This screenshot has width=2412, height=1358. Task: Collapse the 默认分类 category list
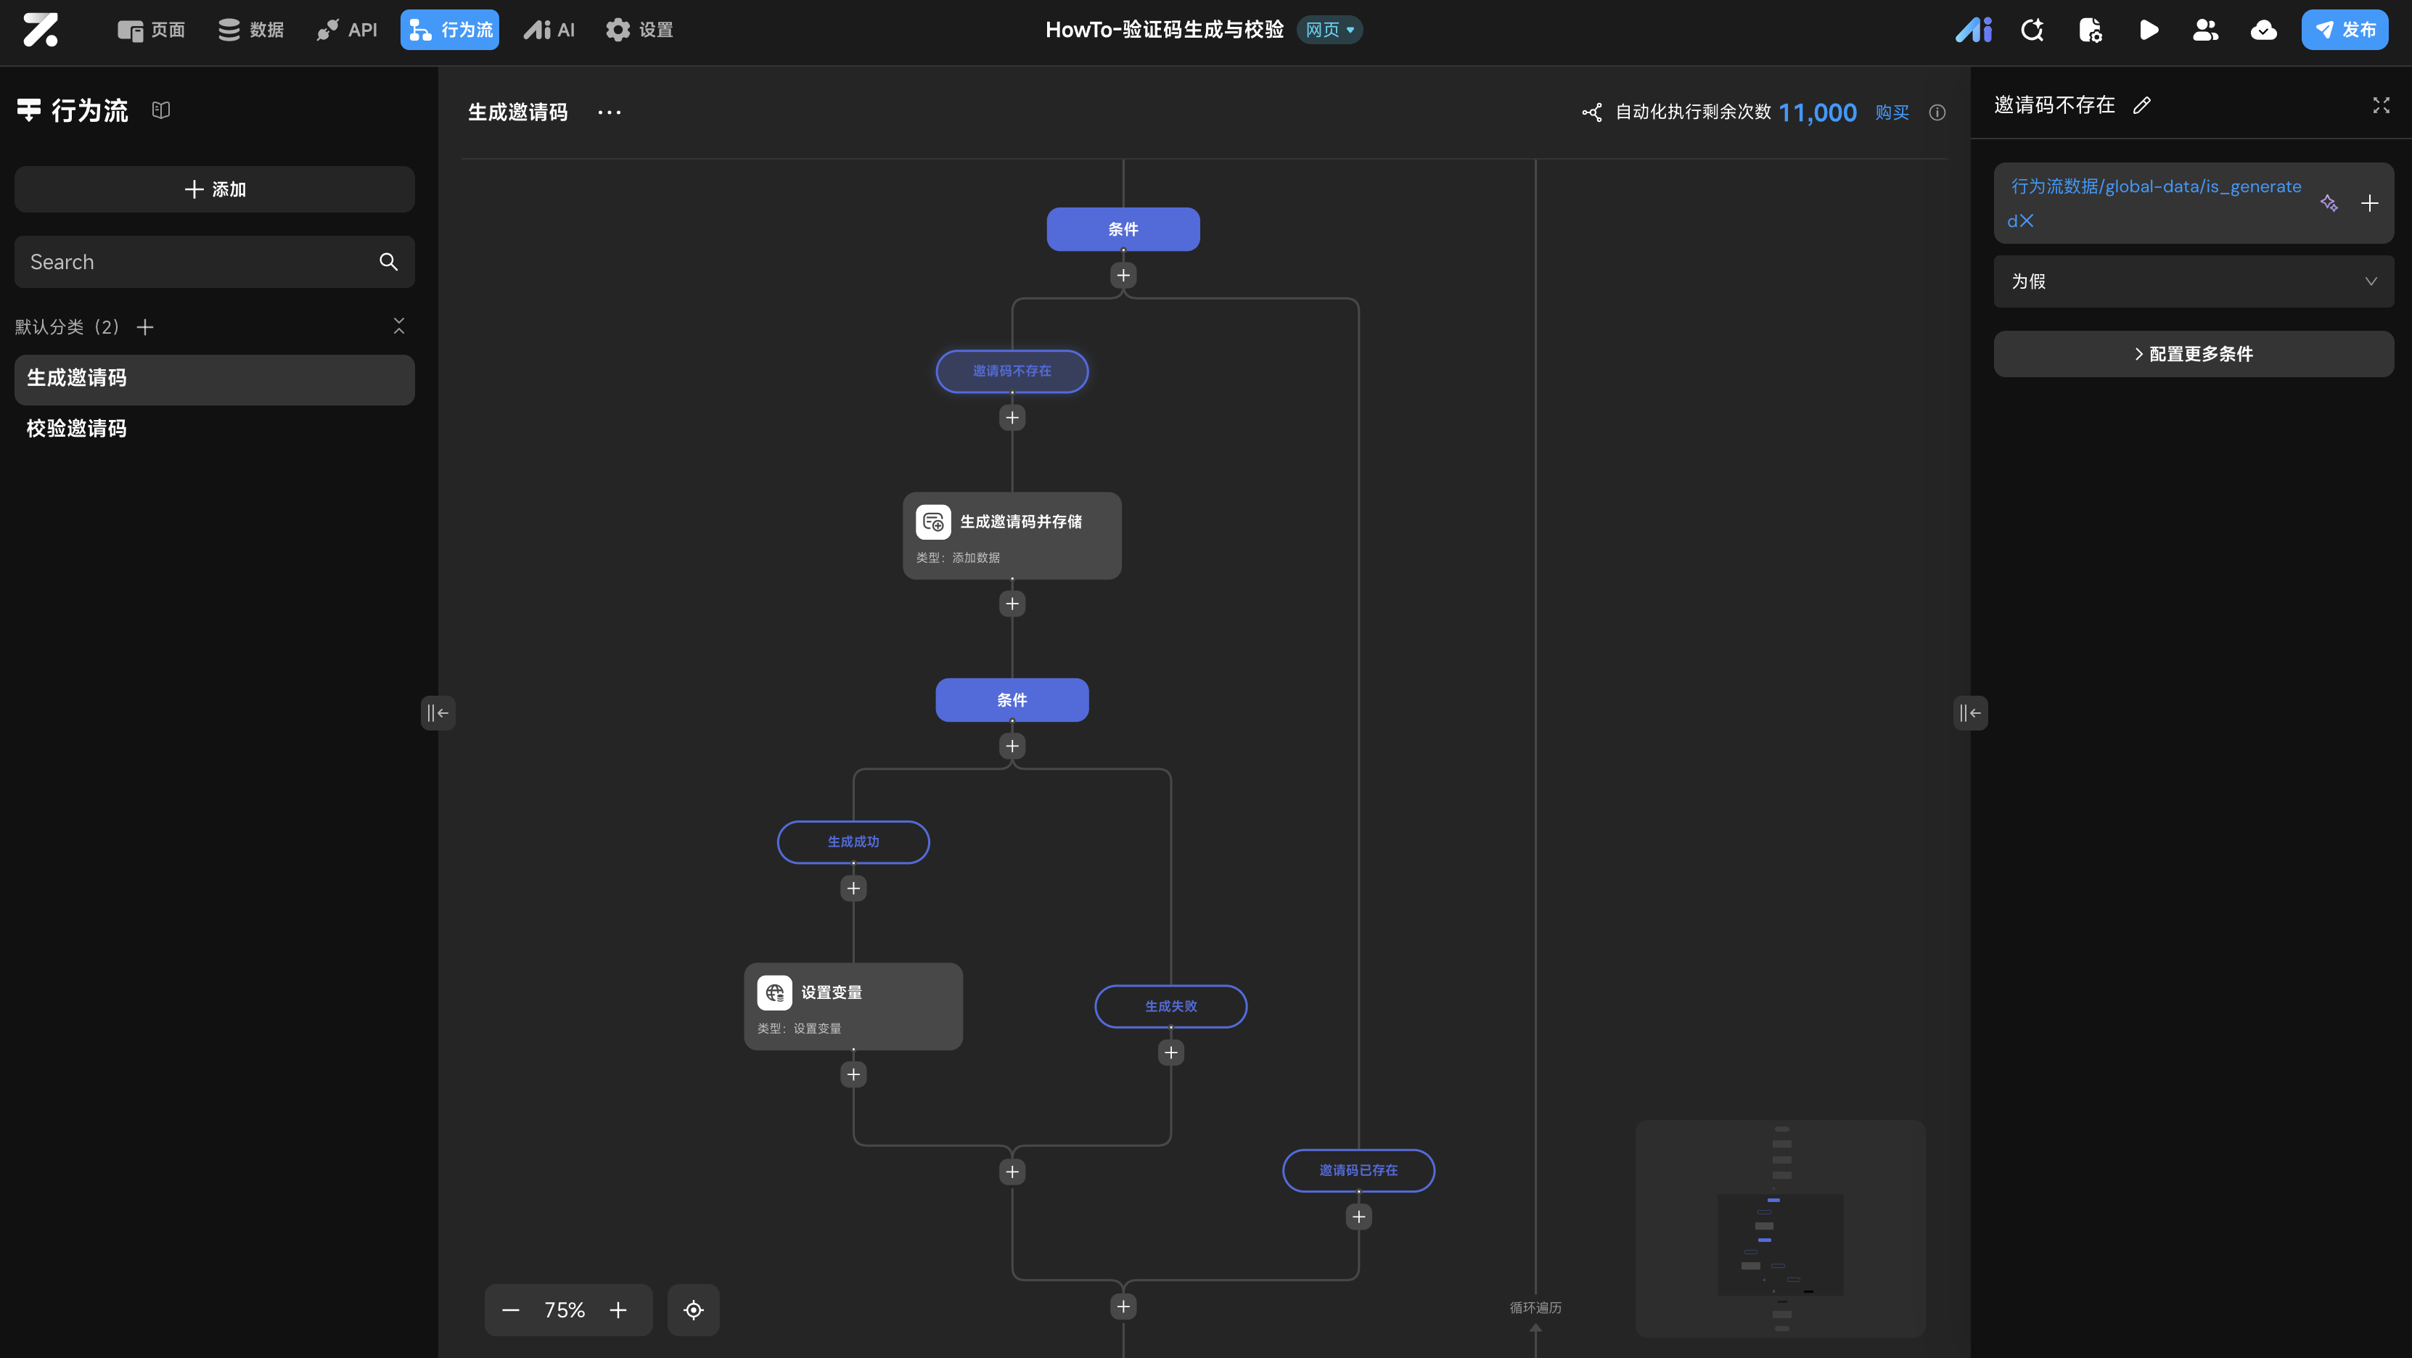(x=399, y=326)
